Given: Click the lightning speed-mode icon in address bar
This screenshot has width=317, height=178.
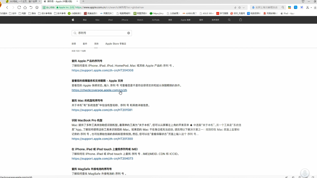Looking at the screenshot, I should (235, 7).
